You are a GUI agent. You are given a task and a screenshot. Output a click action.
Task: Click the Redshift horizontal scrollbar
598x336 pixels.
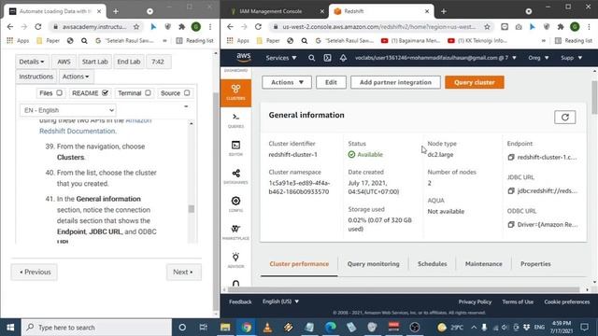[x=404, y=289]
